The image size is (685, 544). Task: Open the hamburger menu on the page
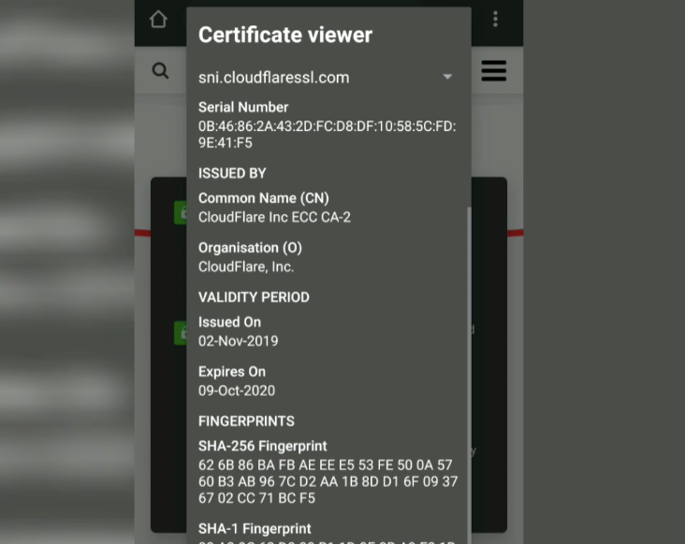click(494, 71)
